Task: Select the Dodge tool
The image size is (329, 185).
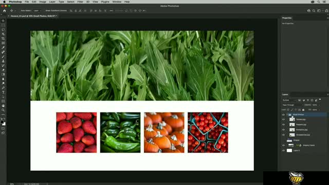Action: point(3,83)
